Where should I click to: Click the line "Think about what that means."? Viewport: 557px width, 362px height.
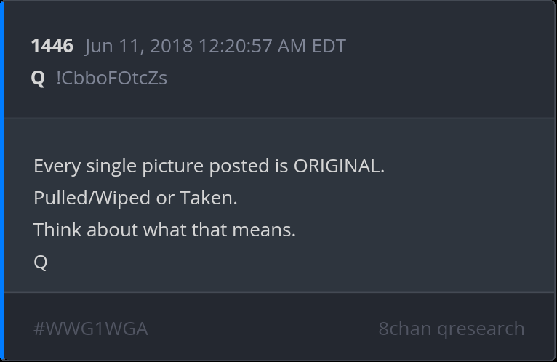(x=164, y=230)
